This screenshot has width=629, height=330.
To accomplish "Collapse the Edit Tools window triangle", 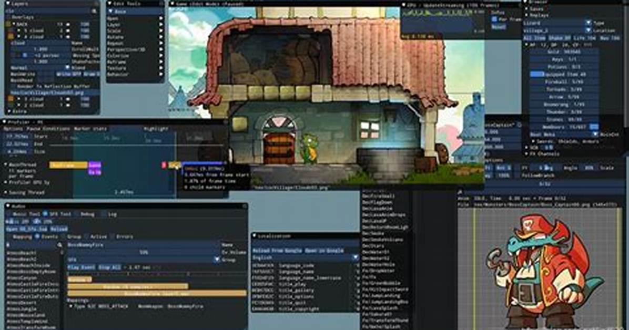I will [x=110, y=4].
